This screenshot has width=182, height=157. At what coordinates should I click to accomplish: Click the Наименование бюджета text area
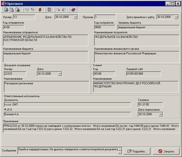(45, 57)
